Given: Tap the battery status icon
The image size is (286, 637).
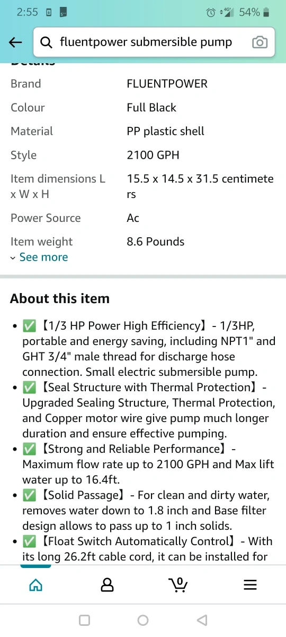Looking at the screenshot, I should click(266, 12).
